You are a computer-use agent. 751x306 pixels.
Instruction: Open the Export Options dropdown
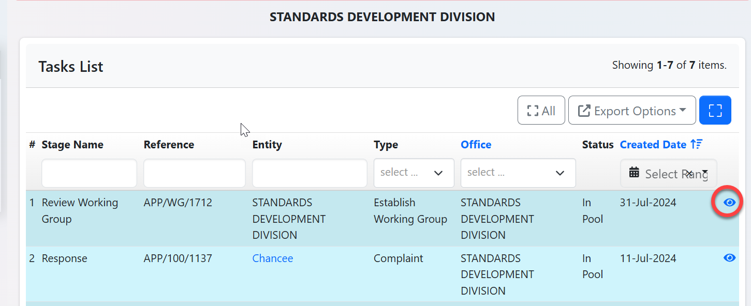(631, 111)
